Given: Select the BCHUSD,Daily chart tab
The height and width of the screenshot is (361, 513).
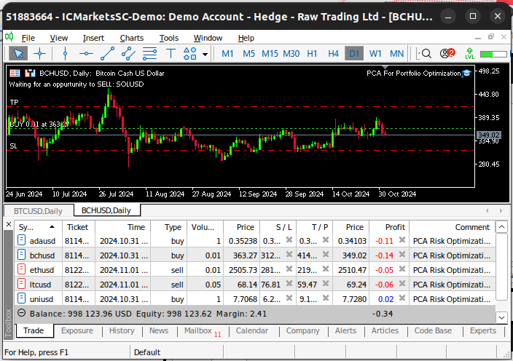Looking at the screenshot, I should pos(106,210).
